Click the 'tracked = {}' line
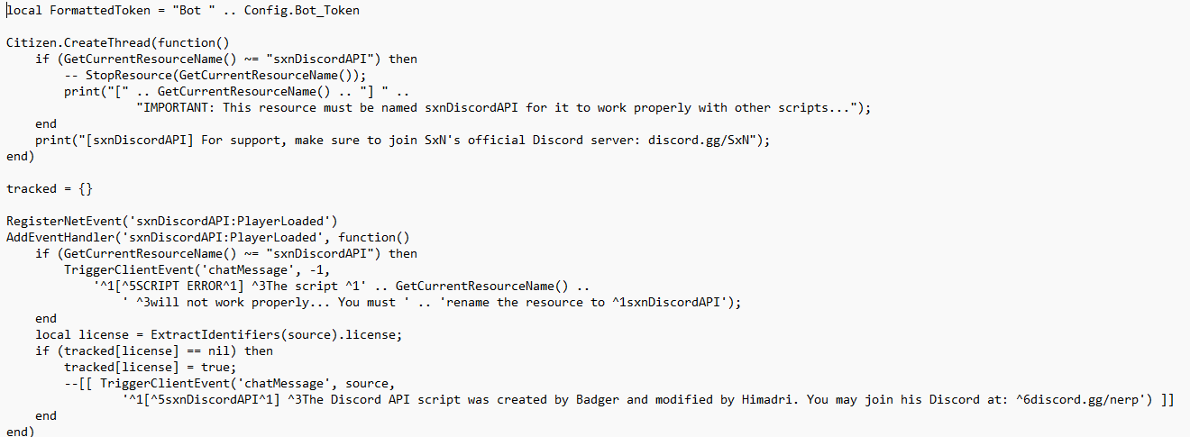The image size is (1190, 437). (50, 188)
